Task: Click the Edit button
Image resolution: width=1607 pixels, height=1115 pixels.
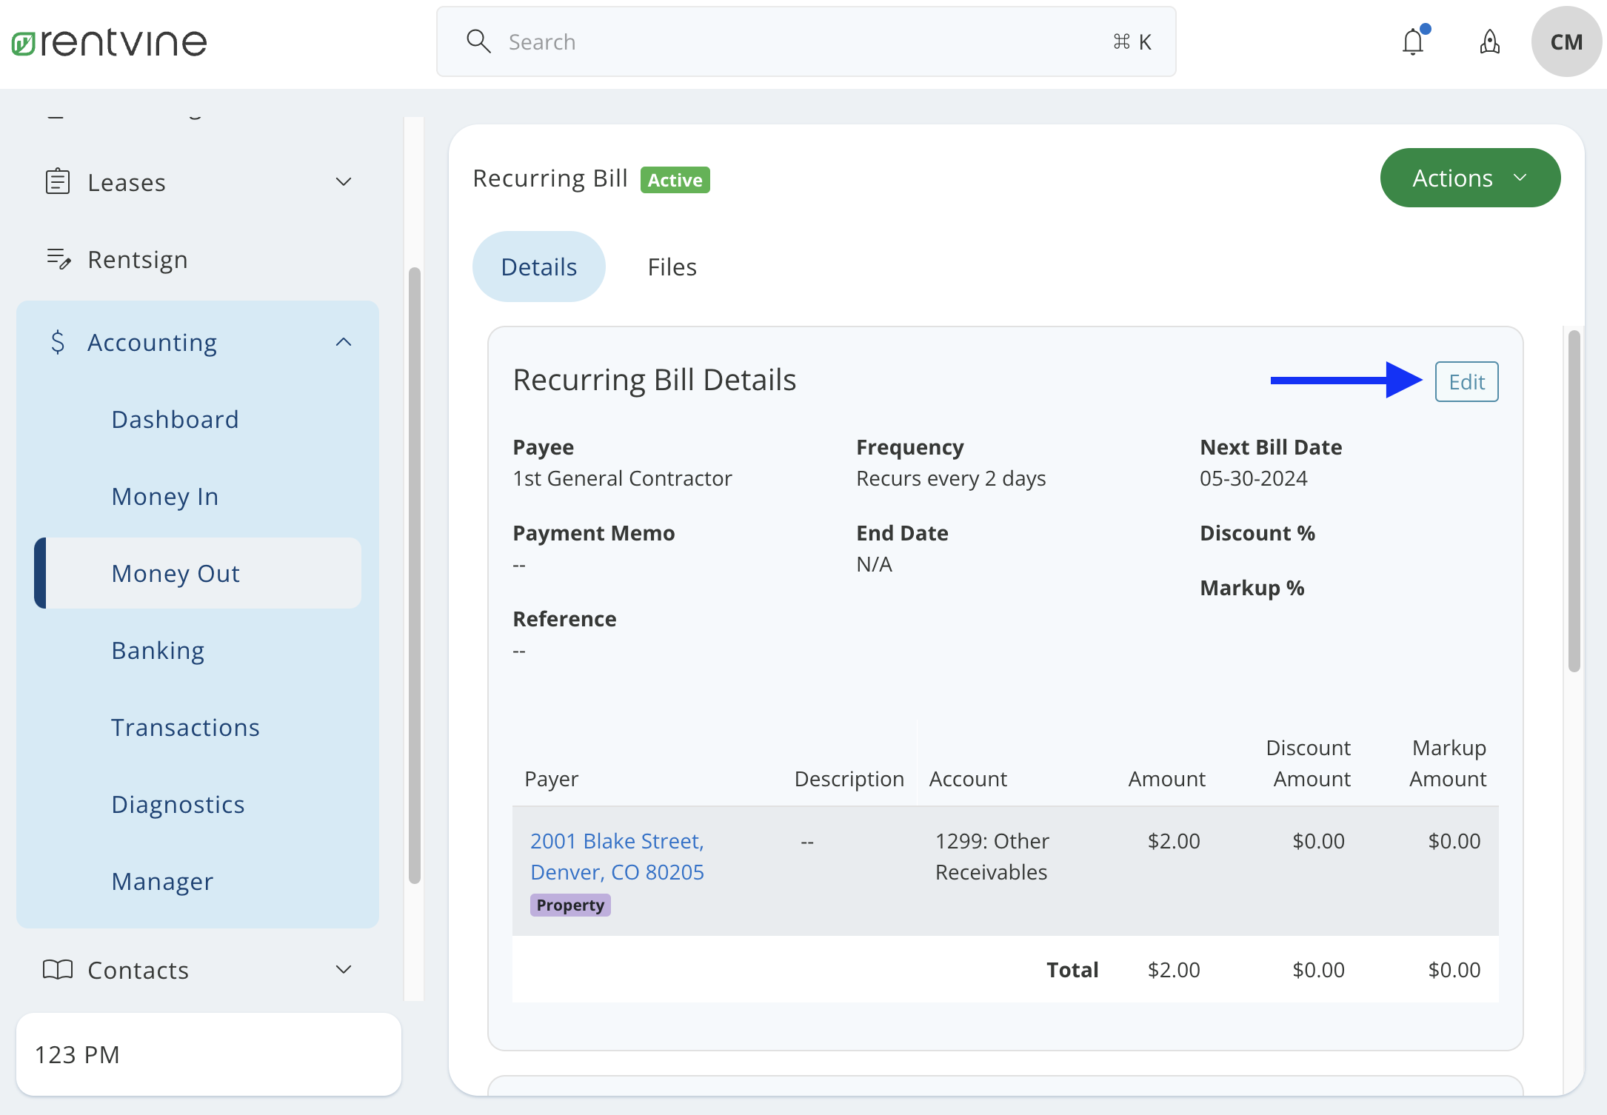Action: click(x=1466, y=381)
